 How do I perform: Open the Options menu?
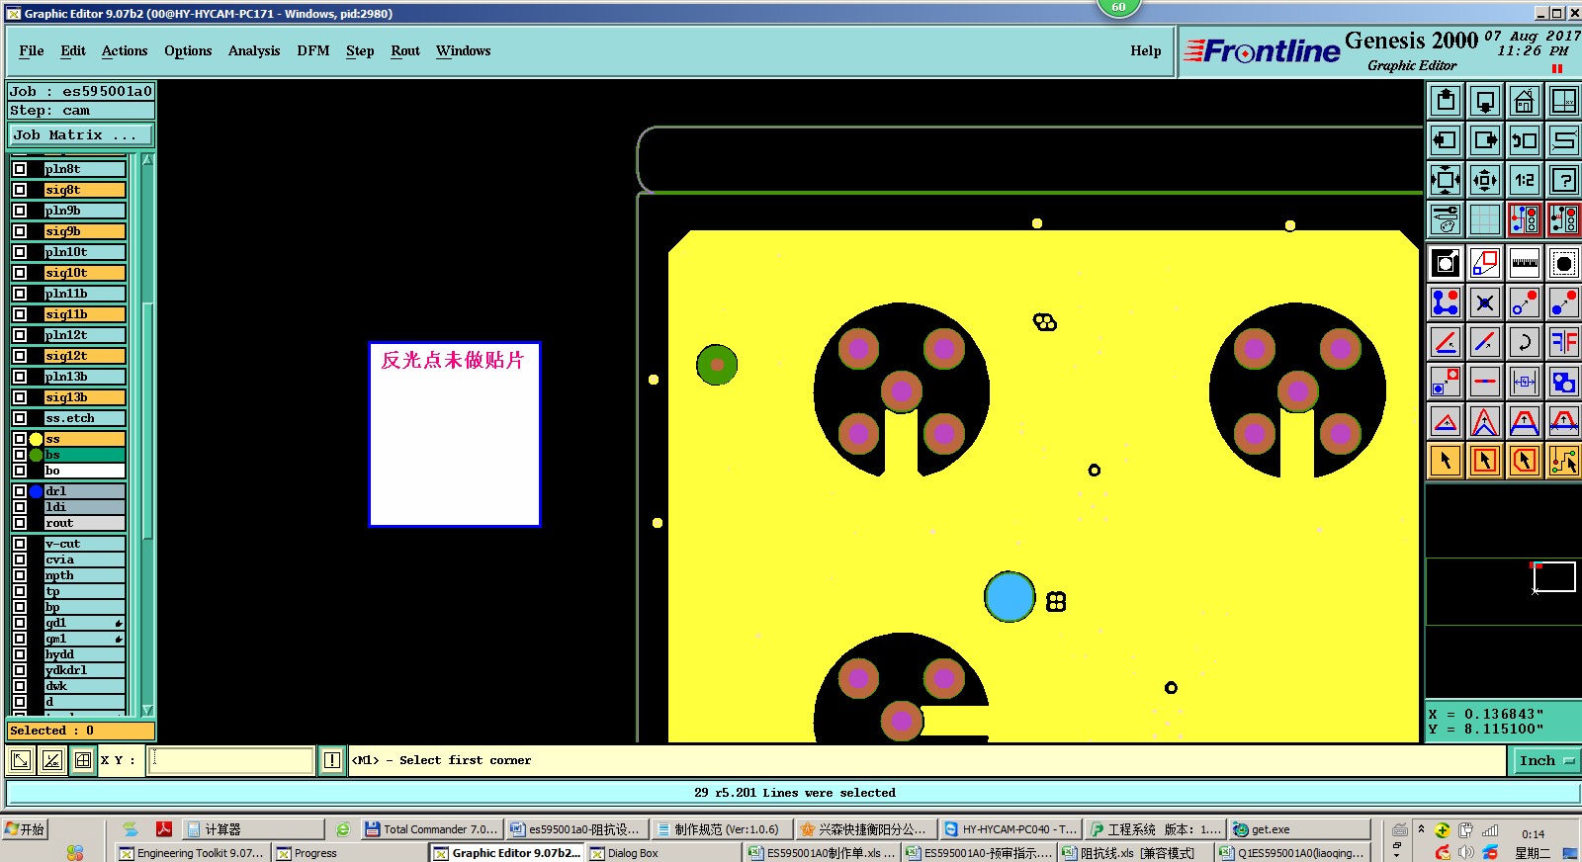tap(188, 51)
